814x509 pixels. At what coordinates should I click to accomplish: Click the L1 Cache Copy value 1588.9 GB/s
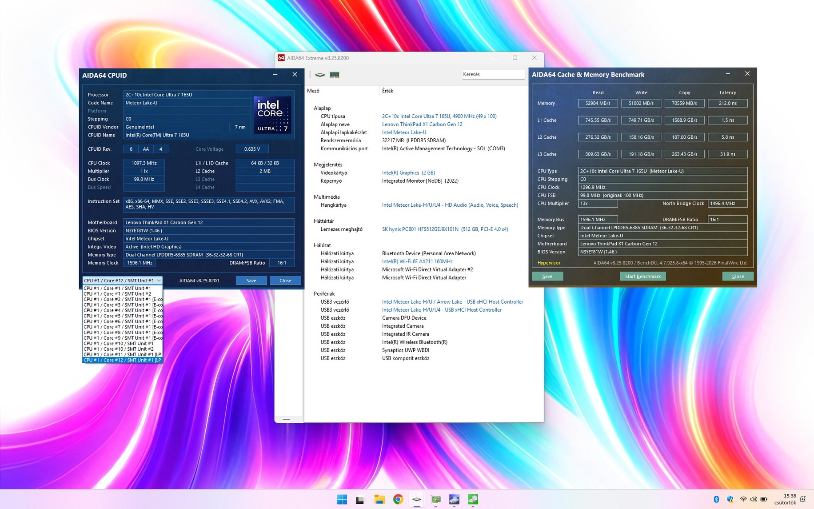tap(684, 120)
